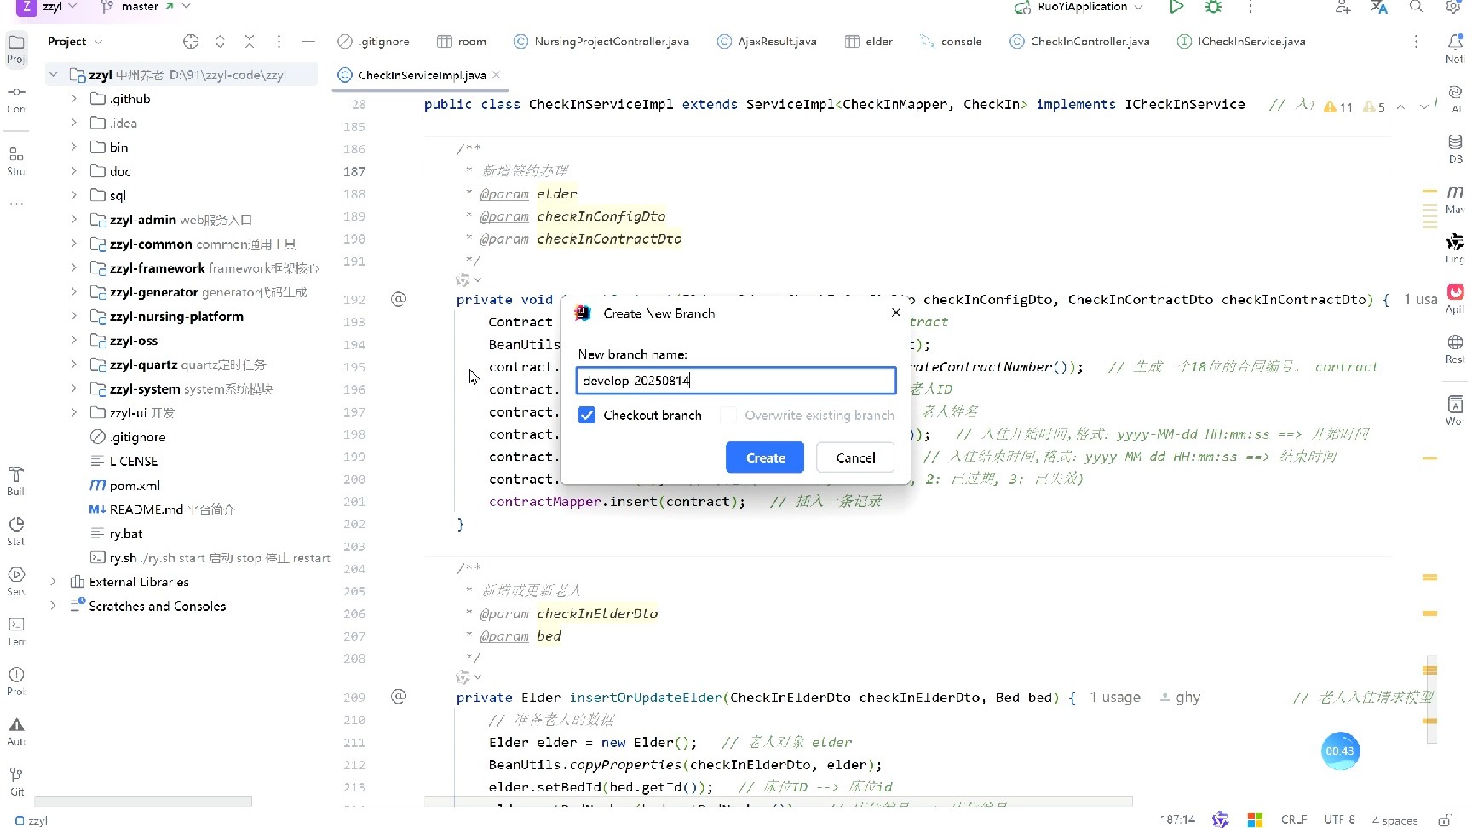
Task: Select README.md in project tree
Action: [147, 509]
